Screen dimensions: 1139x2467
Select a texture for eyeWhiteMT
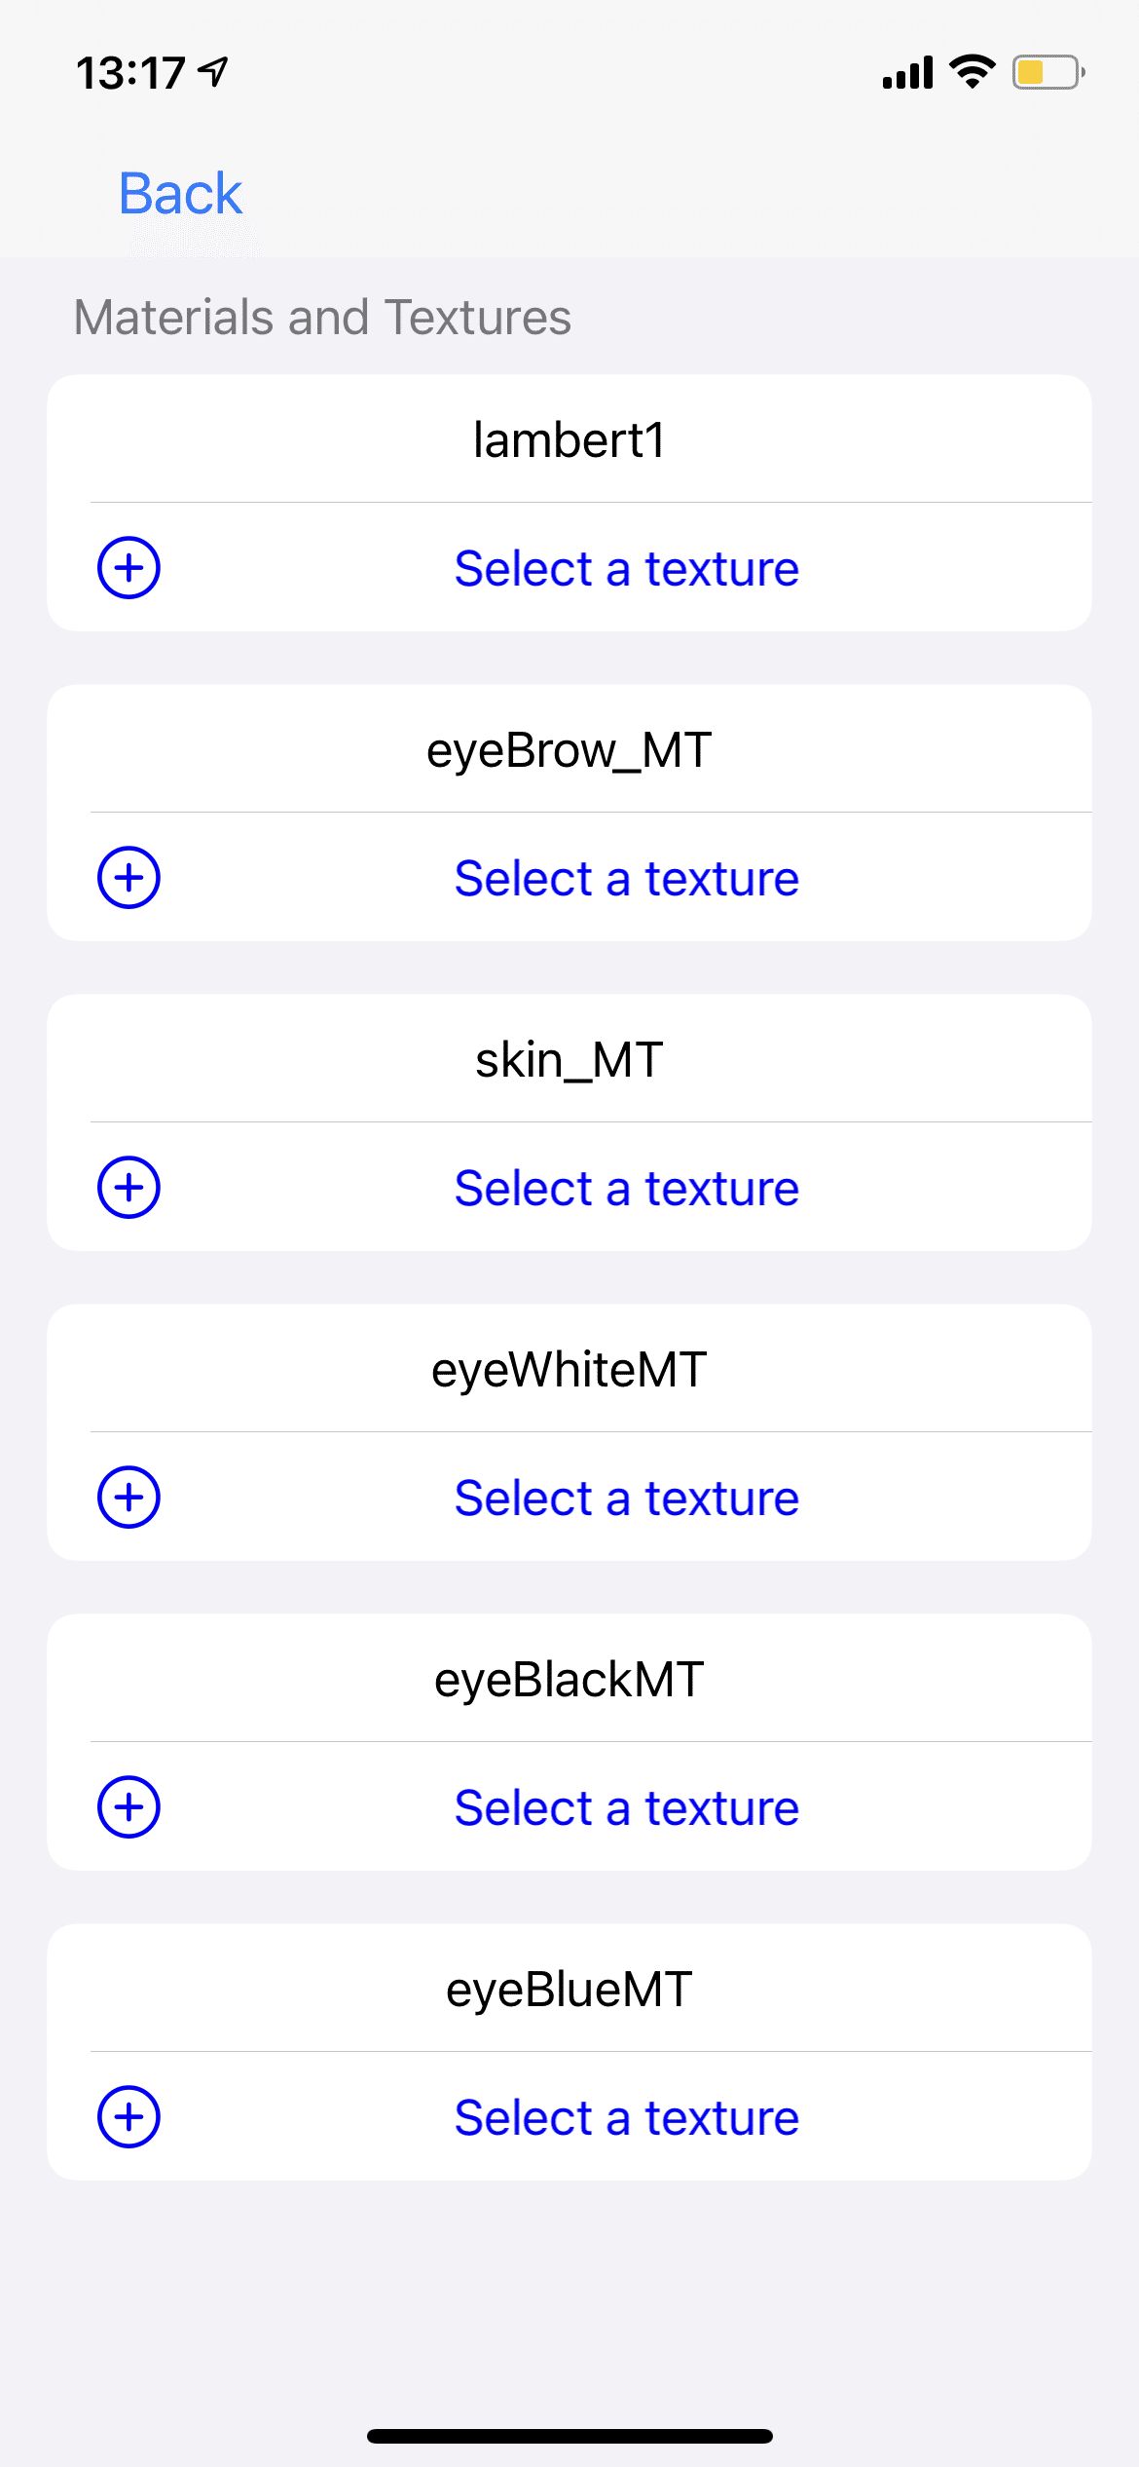(626, 1499)
